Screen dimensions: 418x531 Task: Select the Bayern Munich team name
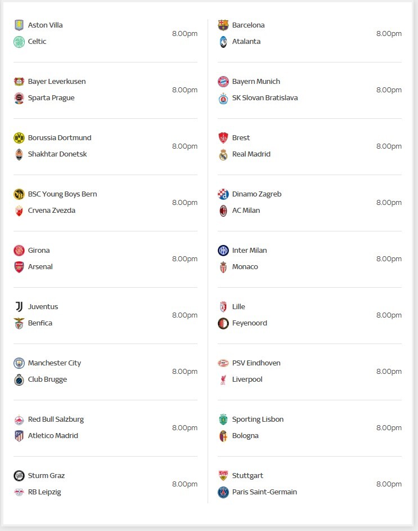[256, 82]
